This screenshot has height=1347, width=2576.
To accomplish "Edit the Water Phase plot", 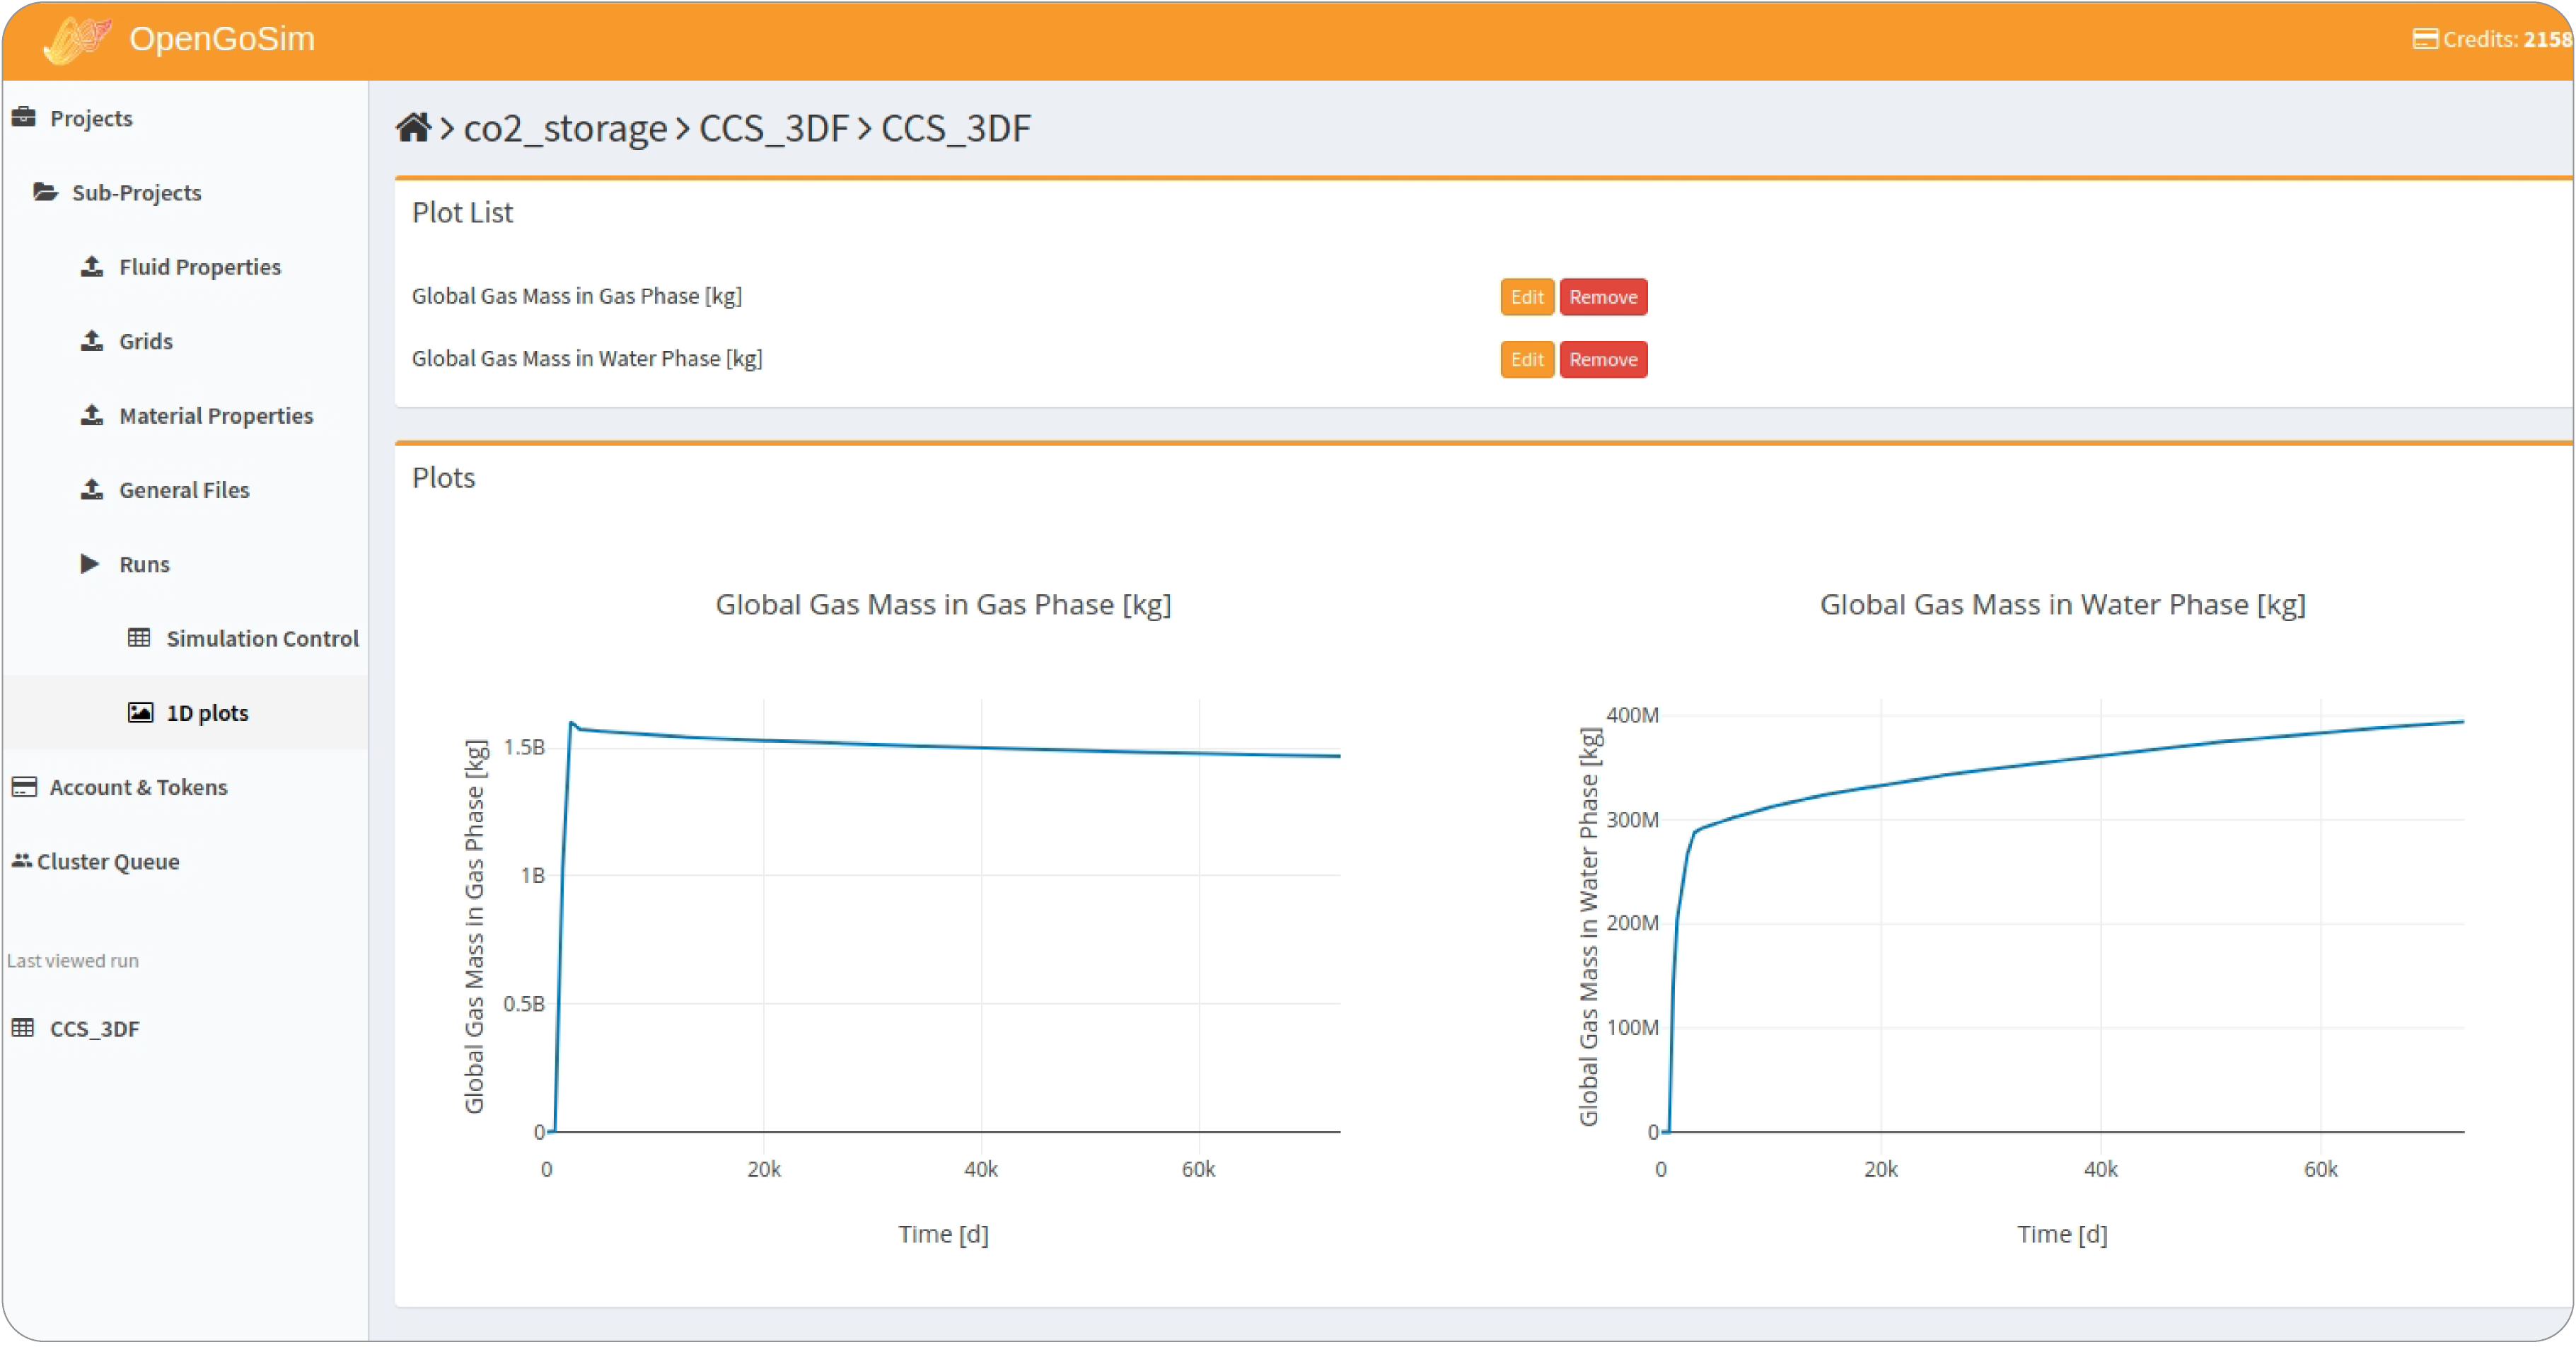I will [1526, 359].
